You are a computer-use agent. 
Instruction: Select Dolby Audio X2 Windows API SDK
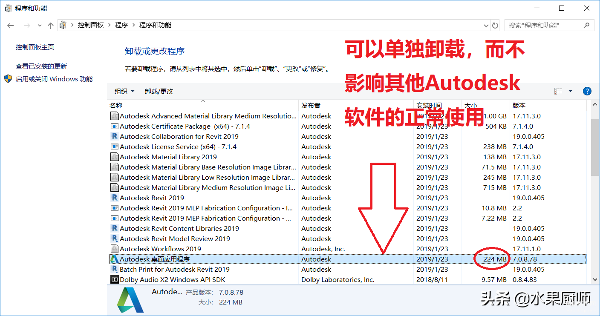click(x=347, y=279)
